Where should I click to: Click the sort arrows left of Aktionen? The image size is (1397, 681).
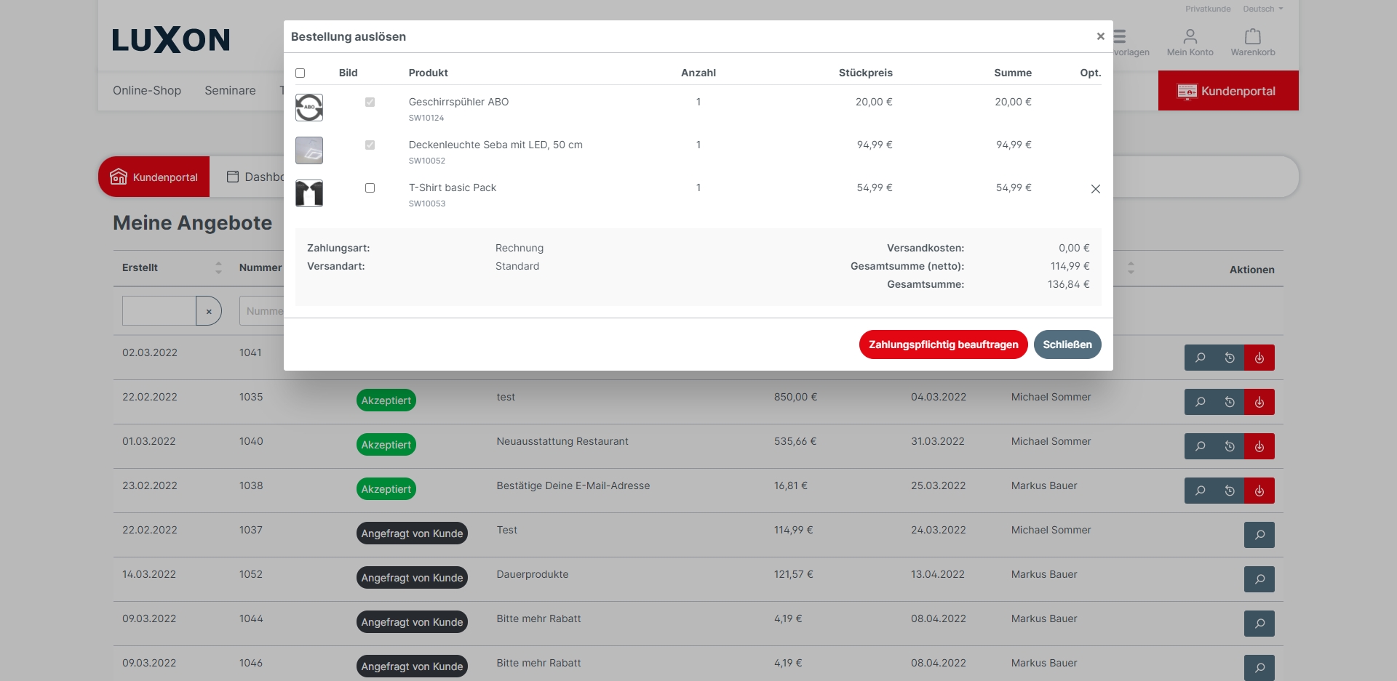click(1131, 268)
